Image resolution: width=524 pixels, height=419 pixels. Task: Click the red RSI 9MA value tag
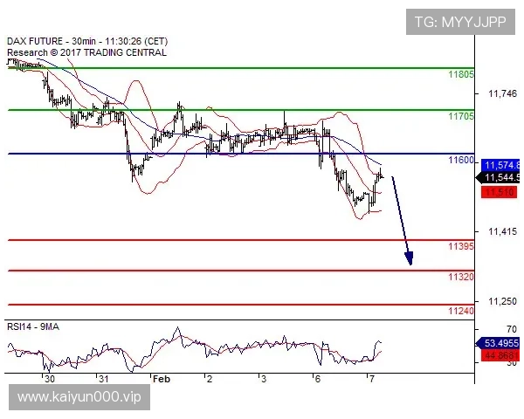click(x=501, y=355)
